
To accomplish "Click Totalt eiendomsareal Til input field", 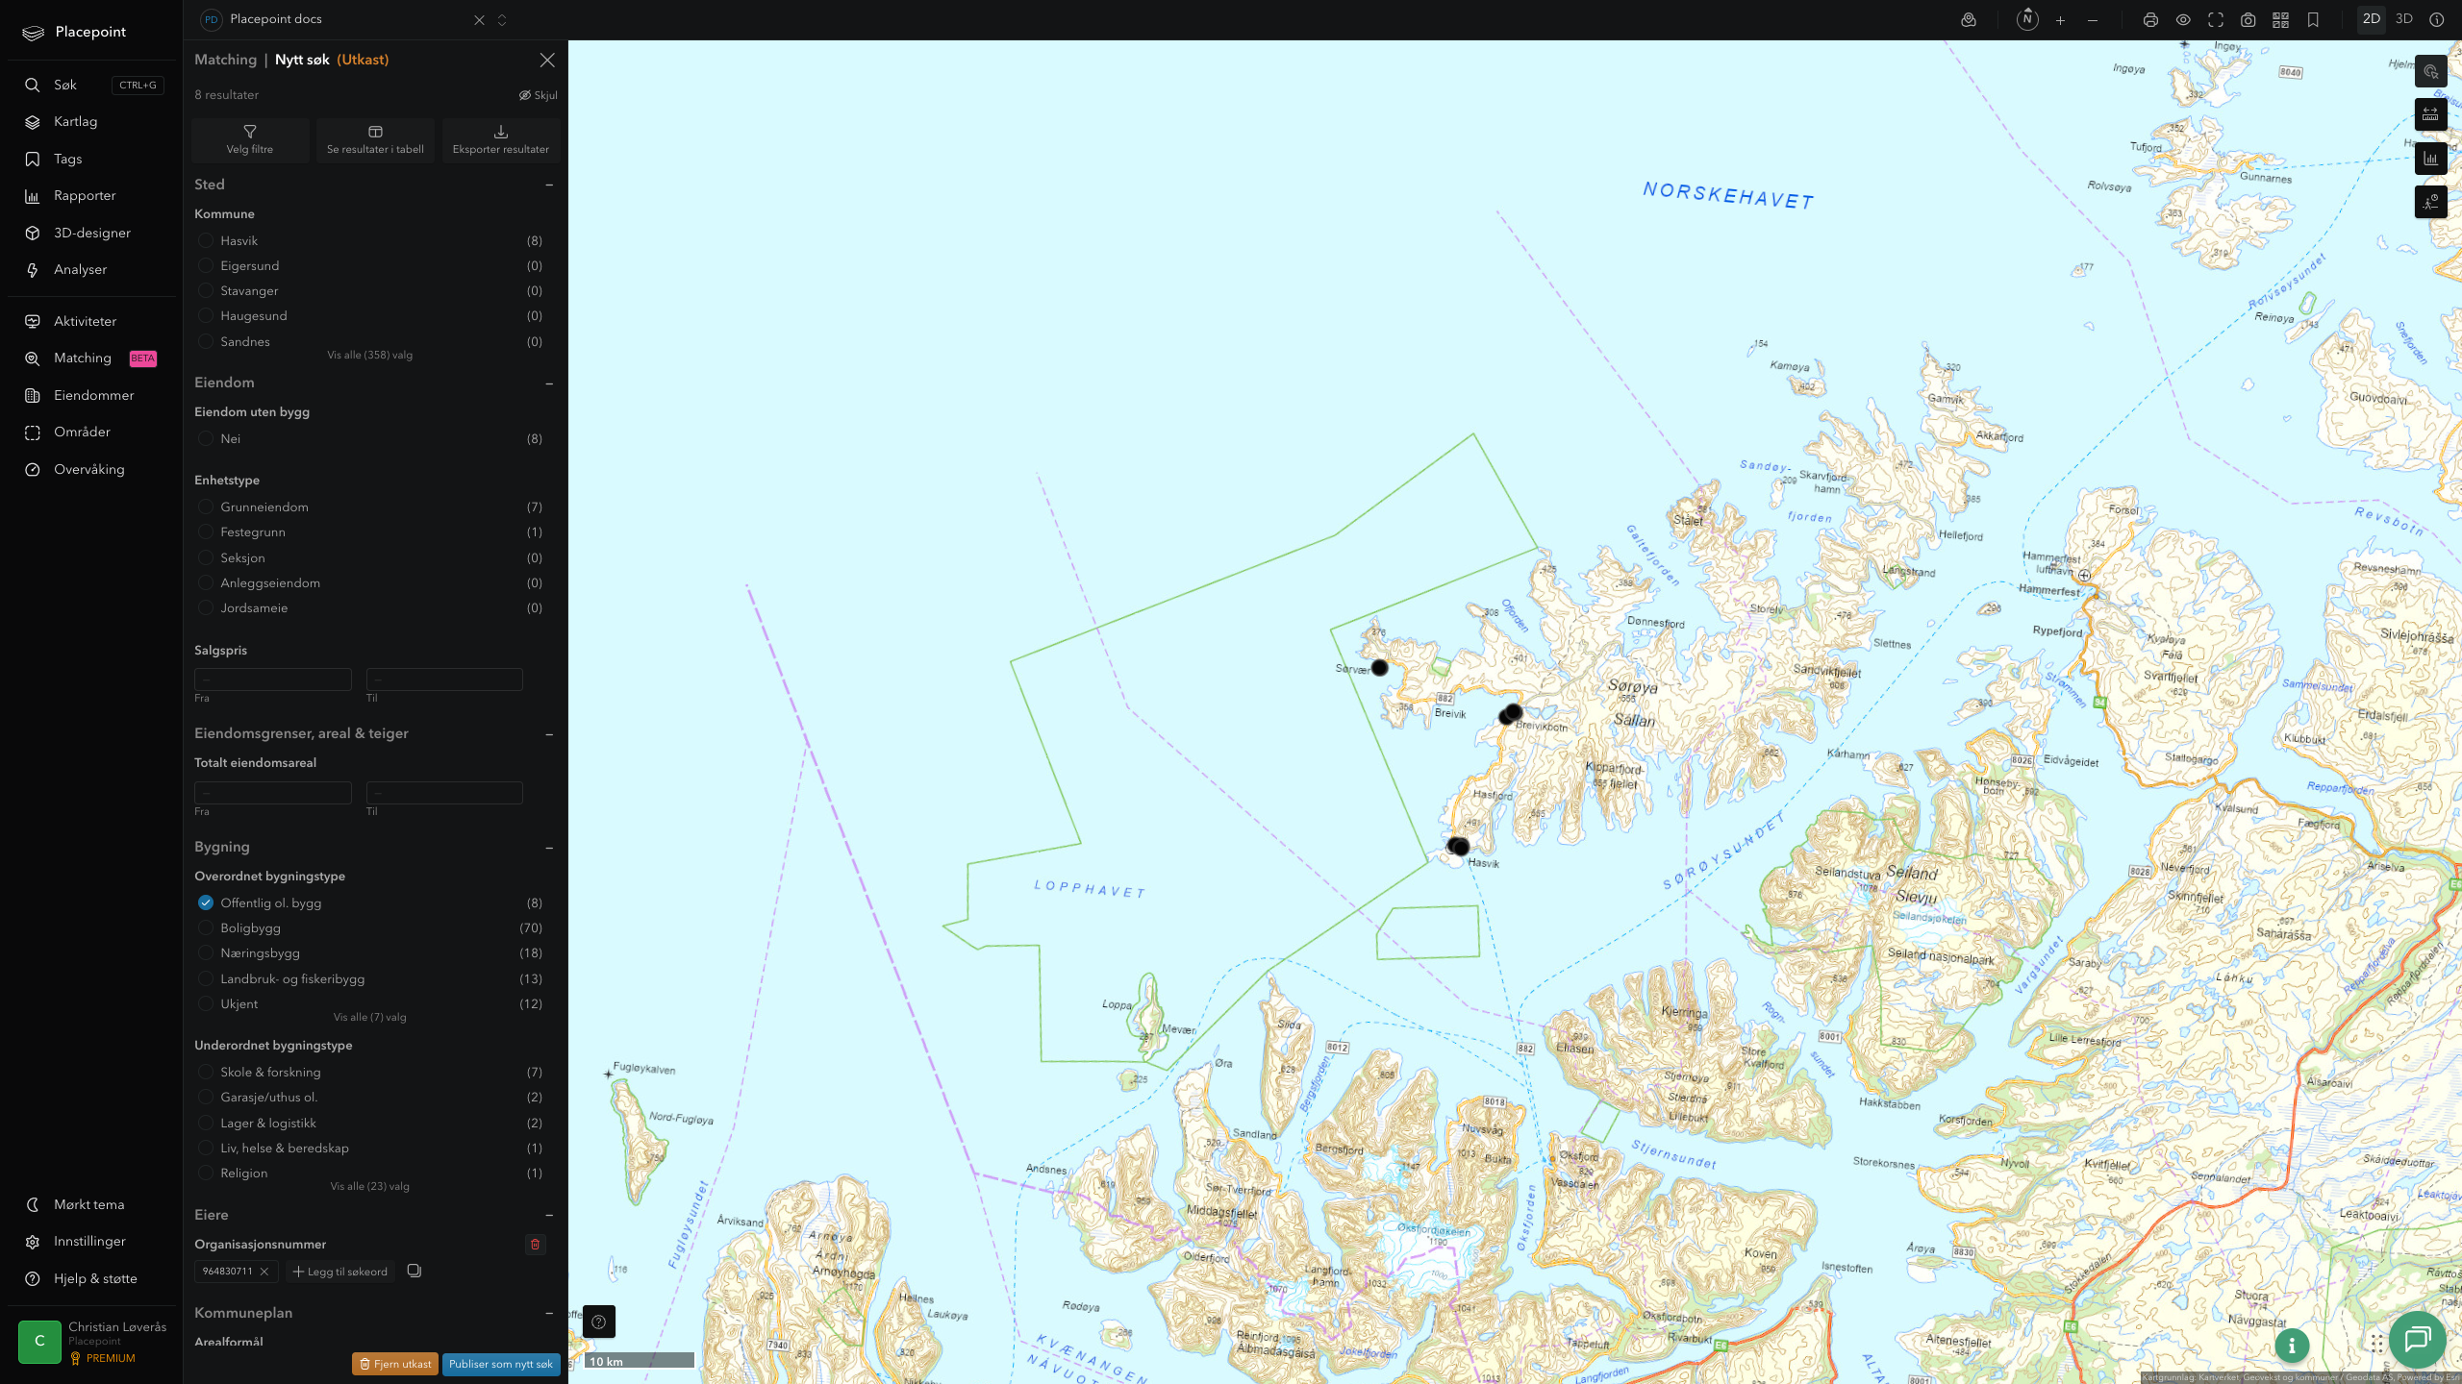I will click(444, 793).
